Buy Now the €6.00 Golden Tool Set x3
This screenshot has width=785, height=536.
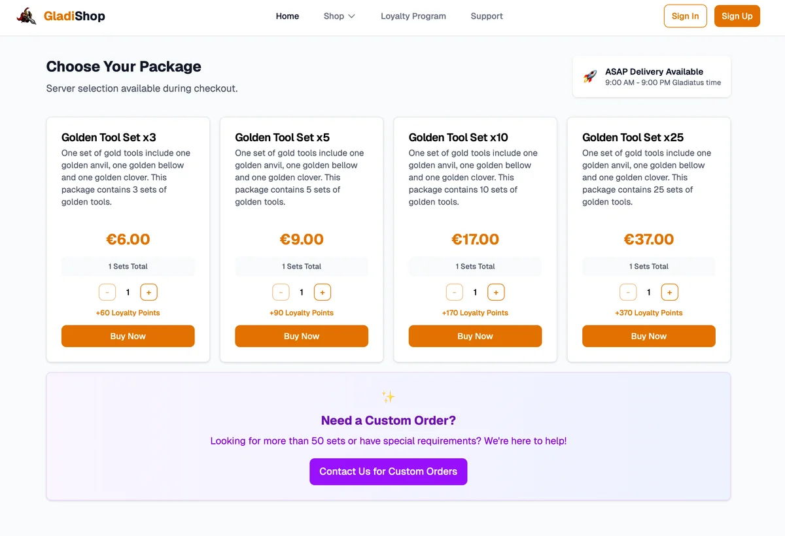click(x=128, y=336)
